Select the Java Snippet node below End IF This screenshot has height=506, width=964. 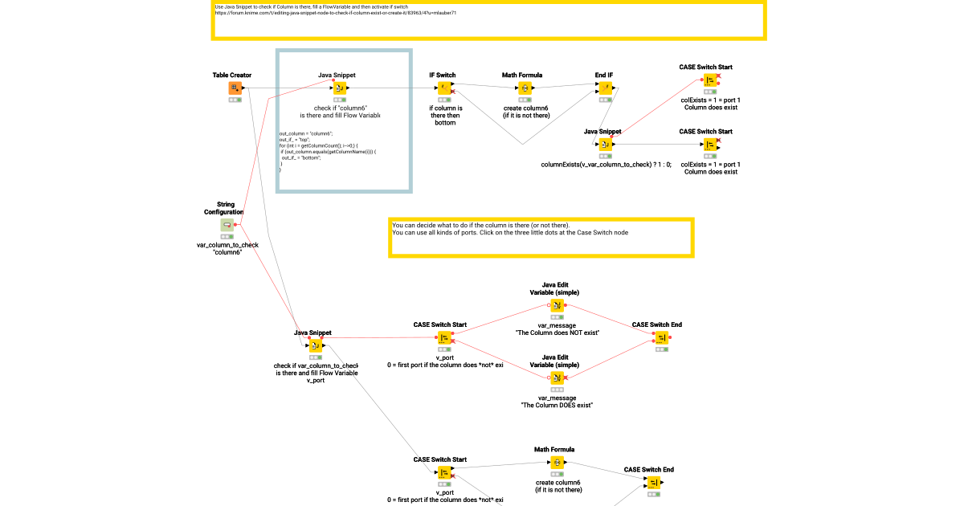point(602,144)
